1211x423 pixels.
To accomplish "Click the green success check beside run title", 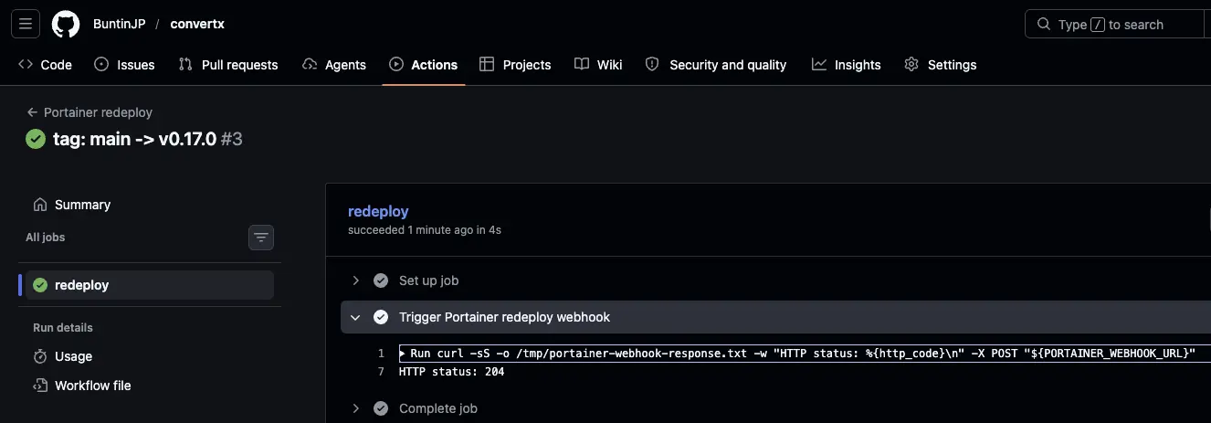I will point(36,140).
